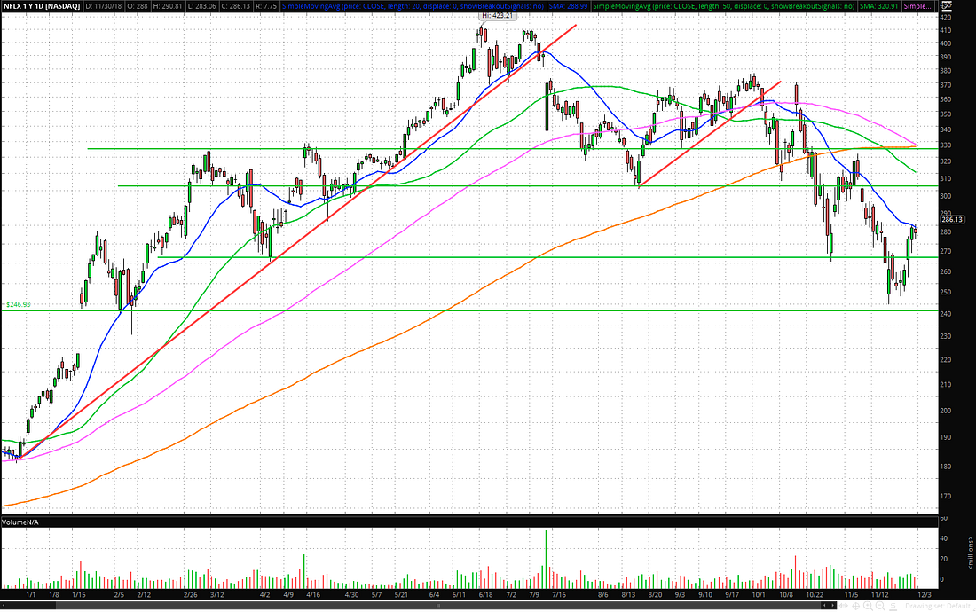Click the truncated magenta Simple... study label
Viewport: 976px width, 612px height.
click(918, 5)
